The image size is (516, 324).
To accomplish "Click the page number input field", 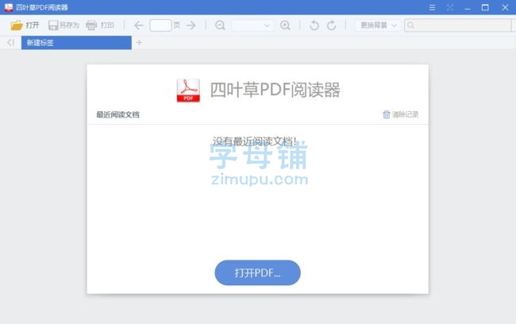I will point(160,25).
